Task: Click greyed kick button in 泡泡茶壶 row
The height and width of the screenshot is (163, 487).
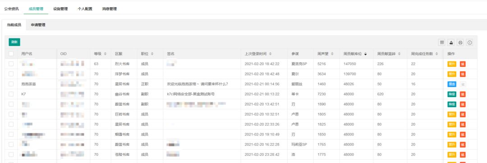Action: (463, 84)
